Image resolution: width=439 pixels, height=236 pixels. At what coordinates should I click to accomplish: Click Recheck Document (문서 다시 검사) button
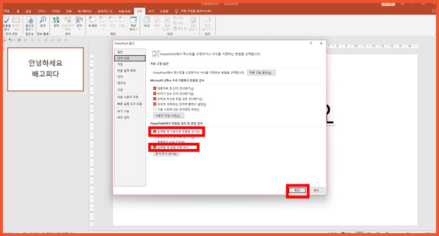pos(166,153)
